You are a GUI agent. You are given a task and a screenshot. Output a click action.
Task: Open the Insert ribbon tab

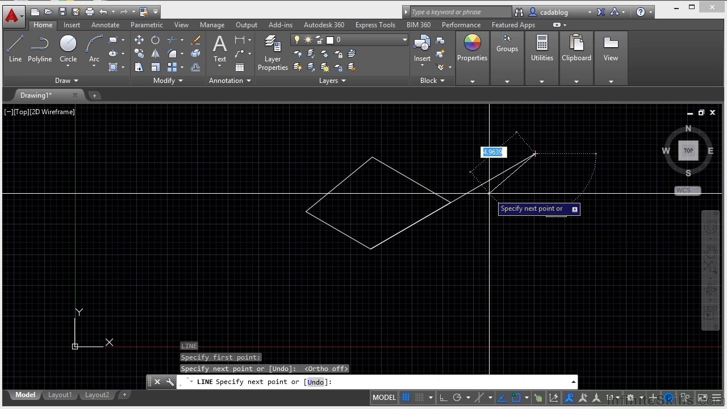coord(72,25)
